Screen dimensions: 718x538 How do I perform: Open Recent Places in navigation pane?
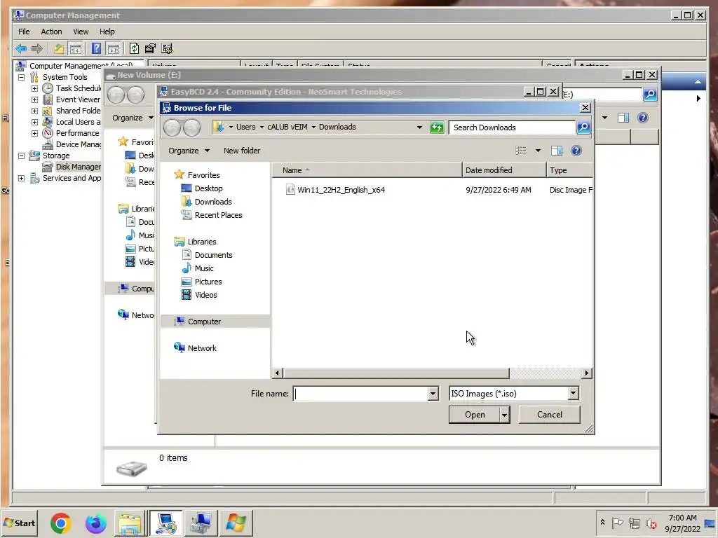pos(212,215)
